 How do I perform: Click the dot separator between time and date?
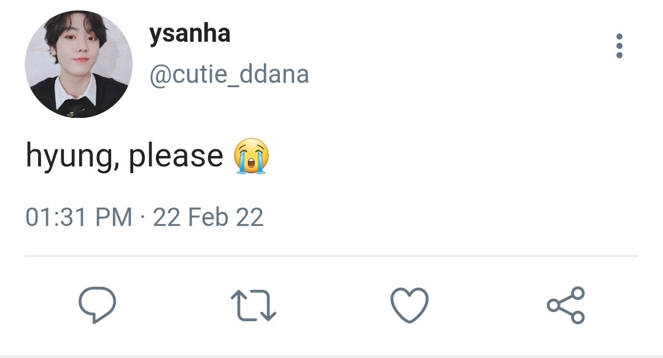(142, 218)
